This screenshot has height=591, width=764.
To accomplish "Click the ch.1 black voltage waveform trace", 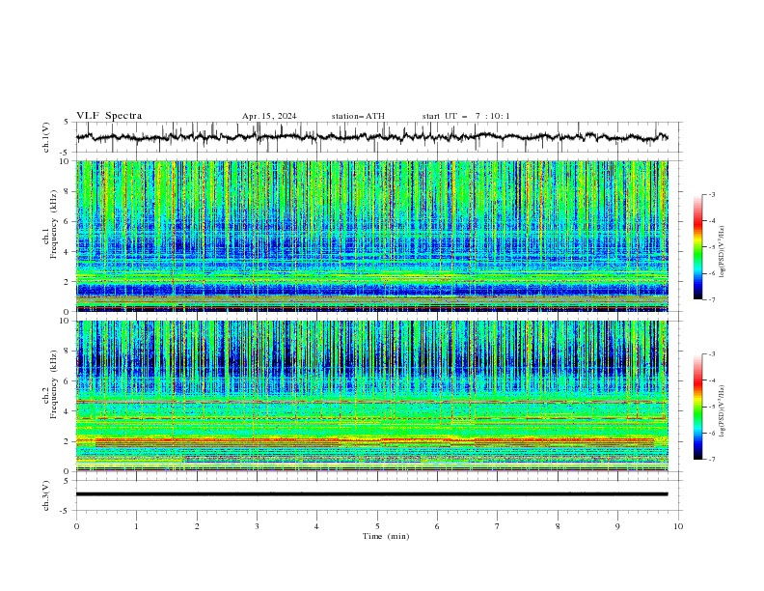I will [x=371, y=137].
